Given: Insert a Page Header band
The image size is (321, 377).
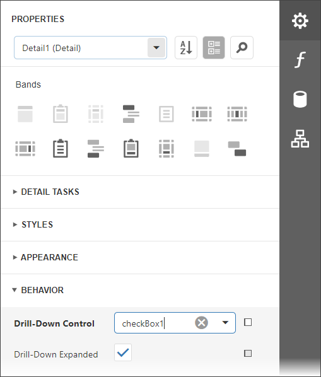Looking at the screenshot, I should click(x=96, y=114).
